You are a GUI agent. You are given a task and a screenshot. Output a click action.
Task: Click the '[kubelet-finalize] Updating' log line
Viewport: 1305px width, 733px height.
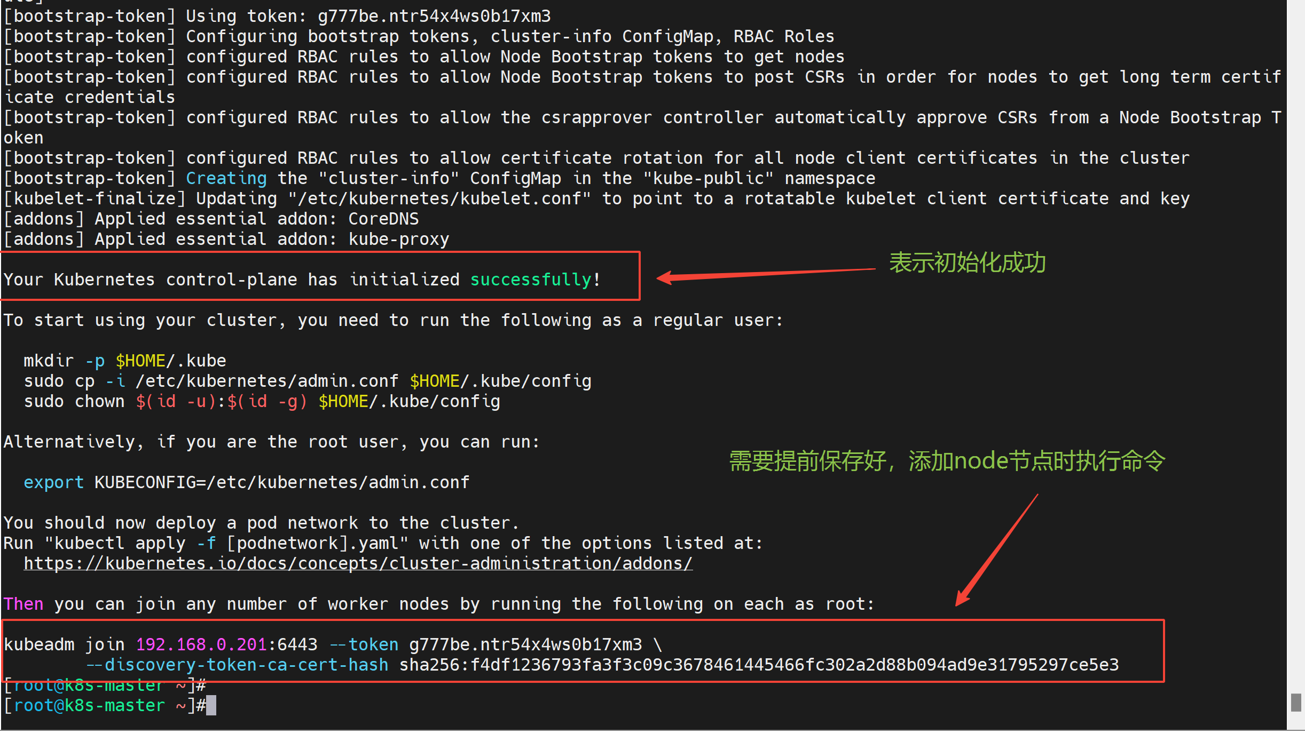(597, 198)
